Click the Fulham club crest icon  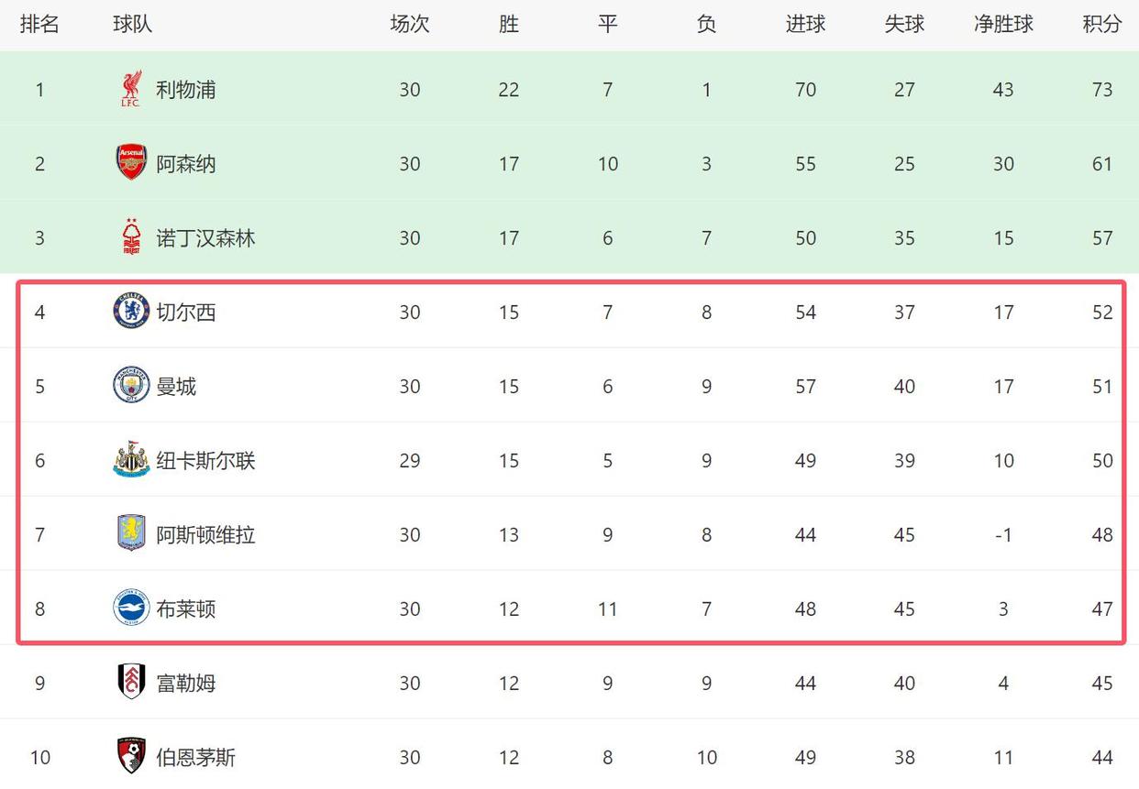(131, 683)
